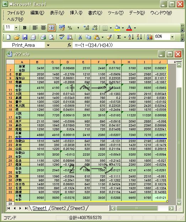186x222 pixels.
Task: Open 表示(V) menu
Action: point(57,13)
